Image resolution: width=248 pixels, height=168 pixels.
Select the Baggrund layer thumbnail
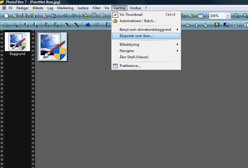coord(17,42)
